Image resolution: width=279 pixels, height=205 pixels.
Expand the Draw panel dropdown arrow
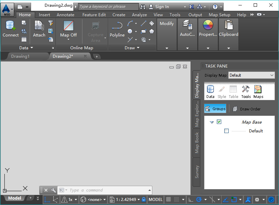138,48
